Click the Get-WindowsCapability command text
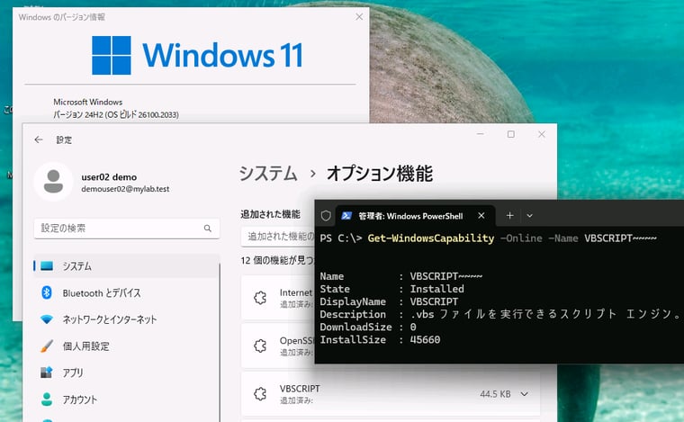The image size is (684, 422). [430, 238]
